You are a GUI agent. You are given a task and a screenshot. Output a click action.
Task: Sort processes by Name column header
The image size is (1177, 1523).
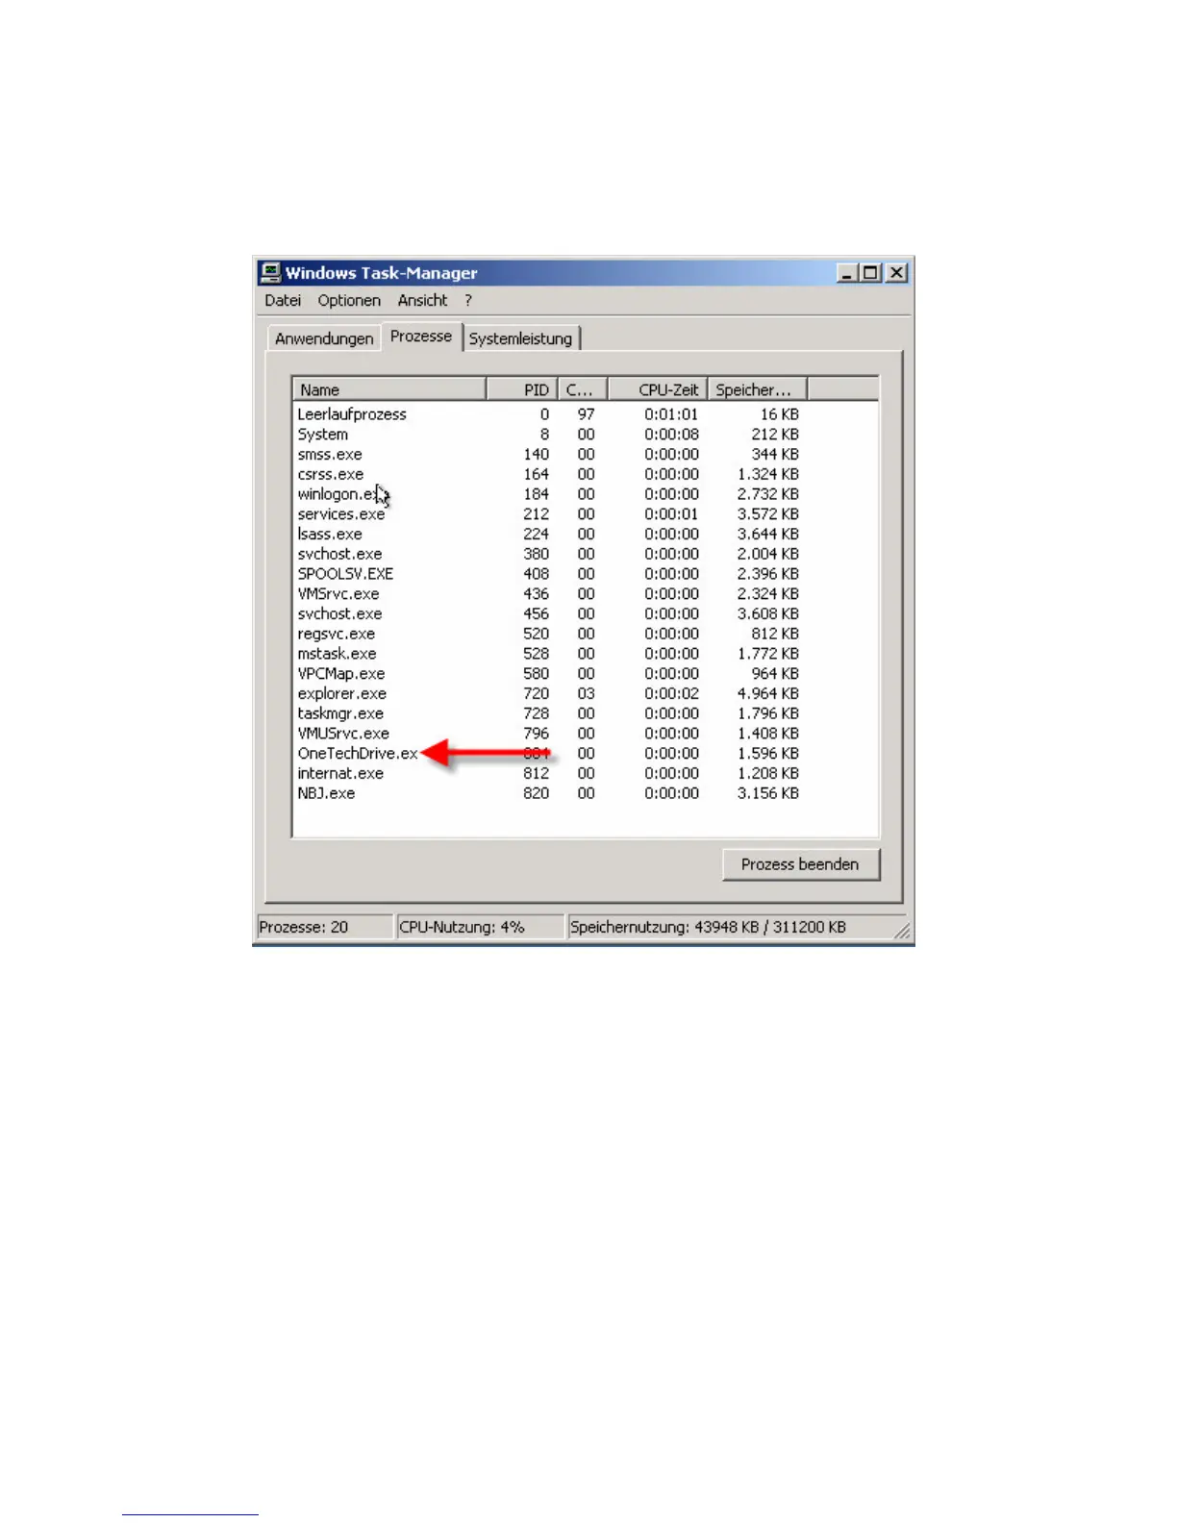389,389
